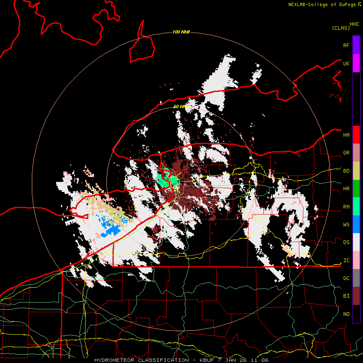Click the HA legend label
The image size is (363, 363).
[x=346, y=135]
